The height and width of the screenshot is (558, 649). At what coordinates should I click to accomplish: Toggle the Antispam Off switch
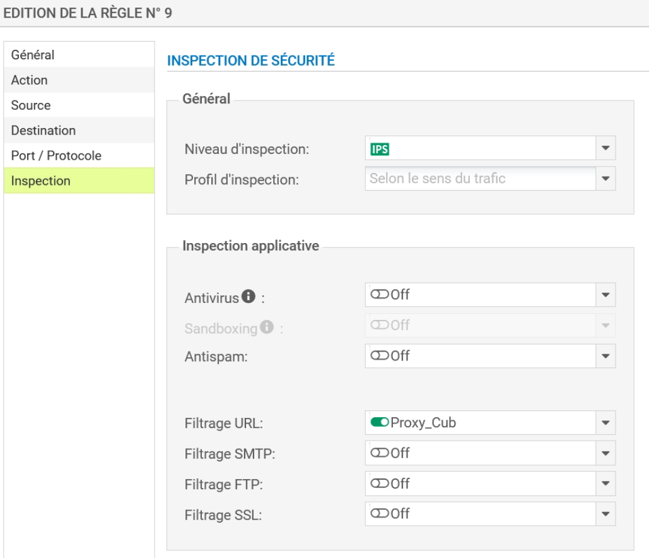[380, 356]
